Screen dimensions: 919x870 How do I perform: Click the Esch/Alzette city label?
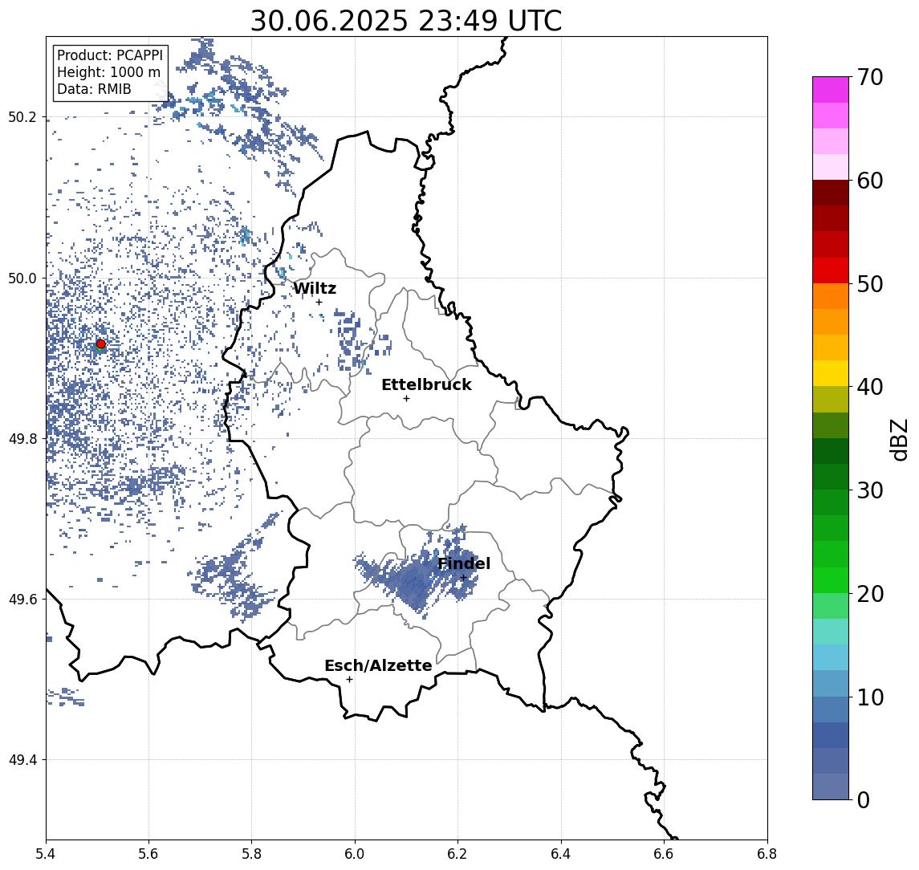click(x=378, y=666)
